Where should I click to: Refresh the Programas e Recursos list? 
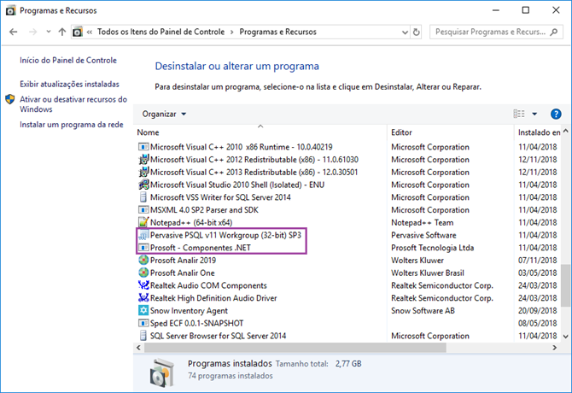coord(417,32)
